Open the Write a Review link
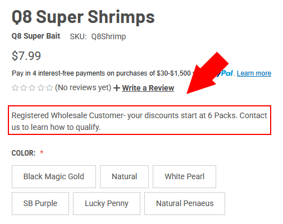 148,88
